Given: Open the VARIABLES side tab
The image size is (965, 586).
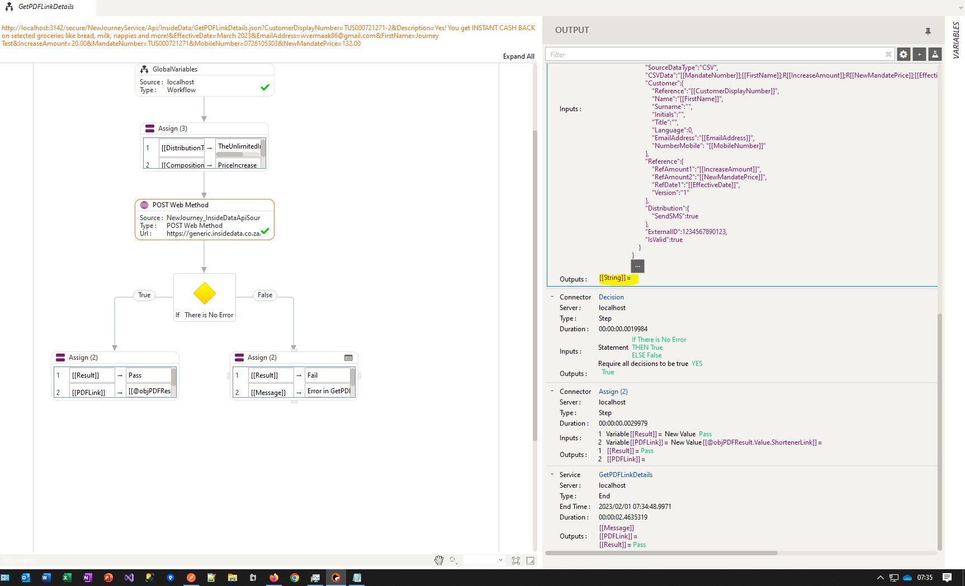Looking at the screenshot, I should (955, 40).
